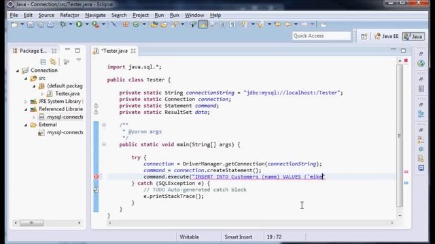
Task: Open the Source menu
Action: 46,15
